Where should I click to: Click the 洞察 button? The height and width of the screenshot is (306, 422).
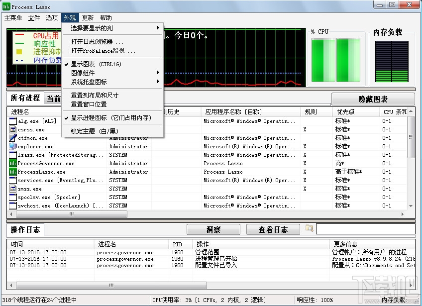click(213, 229)
